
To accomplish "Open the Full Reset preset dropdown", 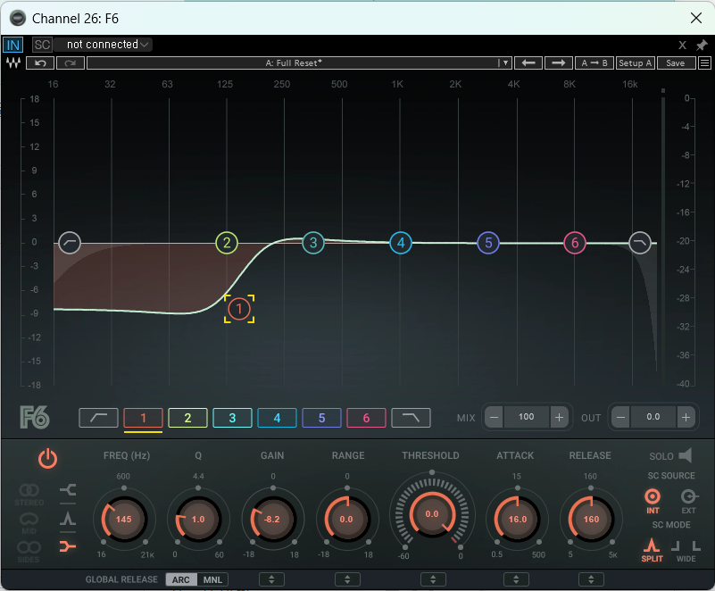I will tap(504, 63).
